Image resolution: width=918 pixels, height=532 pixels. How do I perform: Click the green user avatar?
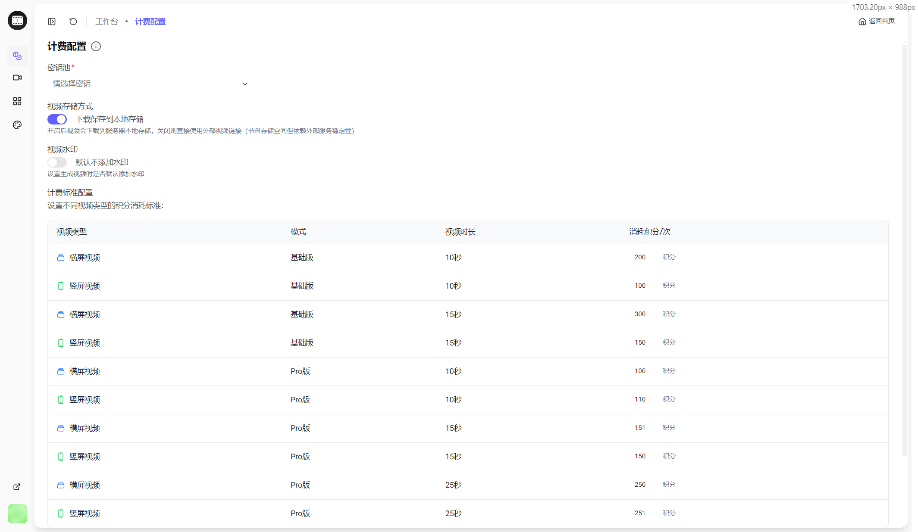pos(17,513)
